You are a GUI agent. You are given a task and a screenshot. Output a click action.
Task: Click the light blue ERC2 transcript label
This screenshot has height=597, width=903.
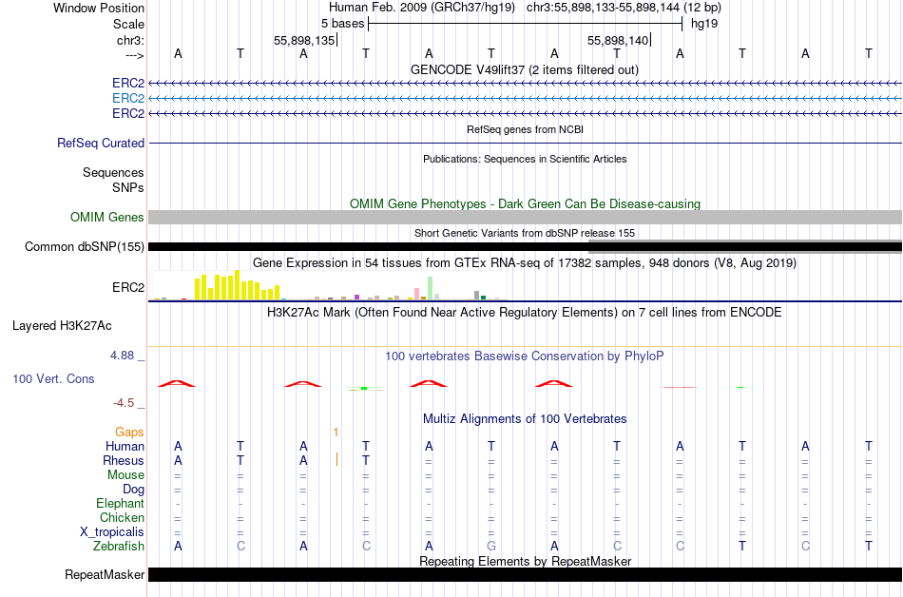tap(128, 99)
